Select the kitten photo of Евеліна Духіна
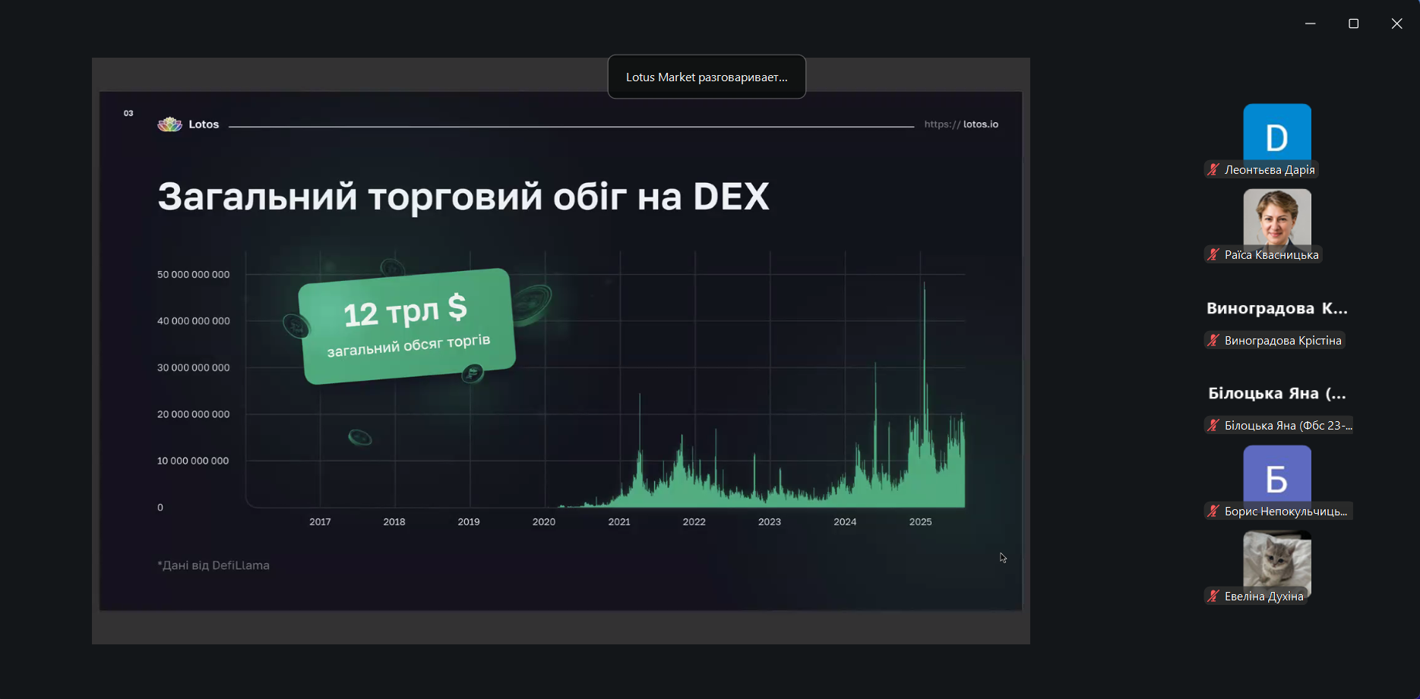This screenshot has height=699, width=1420. point(1276,559)
